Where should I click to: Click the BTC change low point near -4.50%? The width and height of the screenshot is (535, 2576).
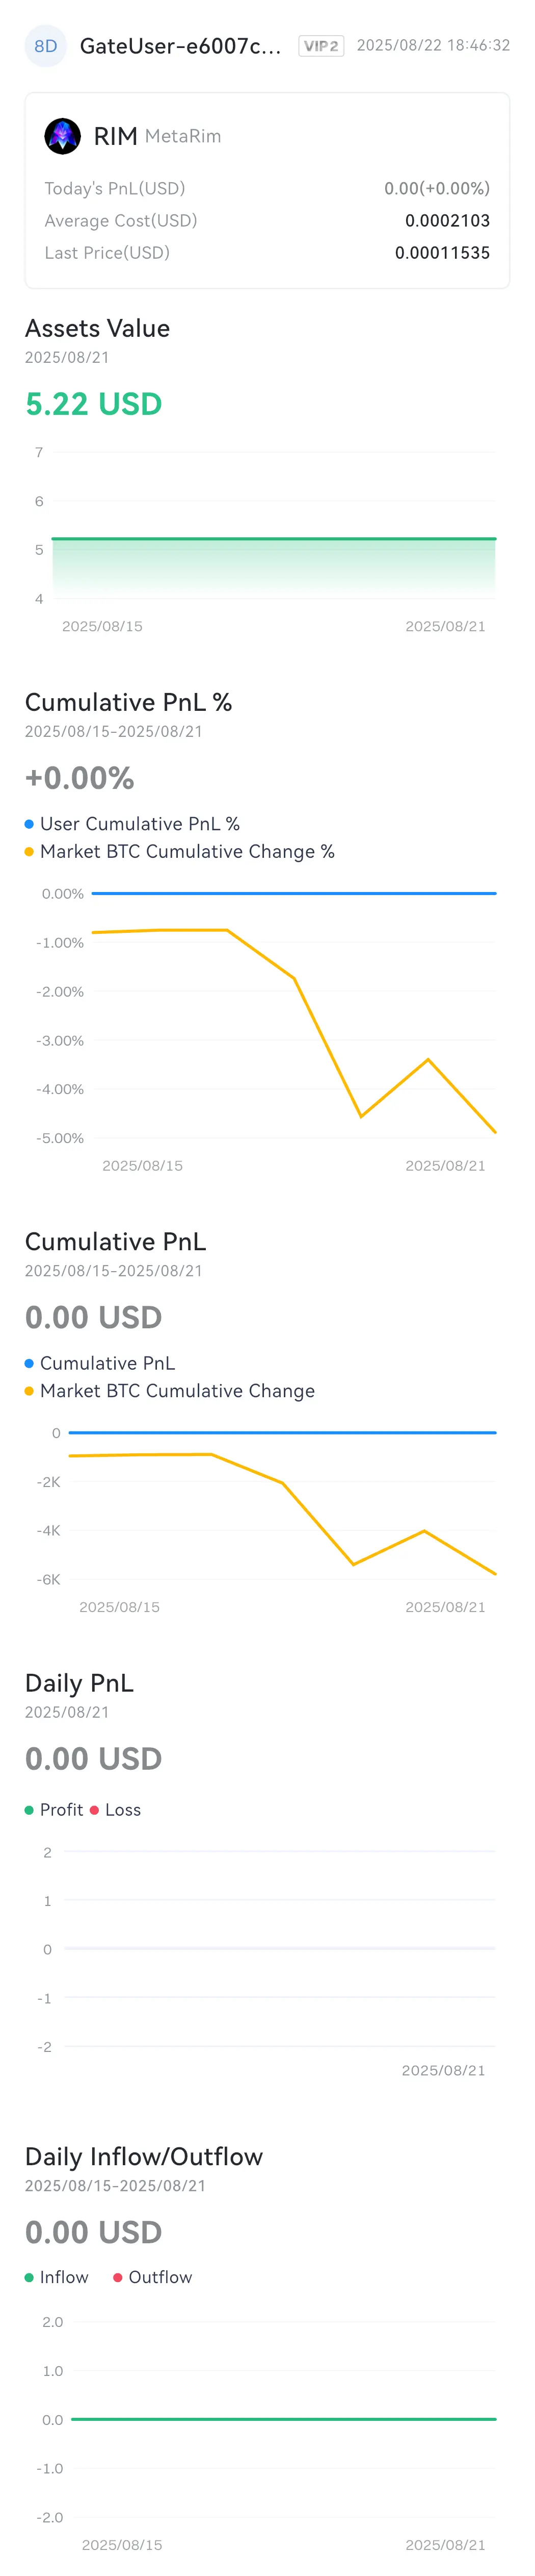(x=361, y=1116)
